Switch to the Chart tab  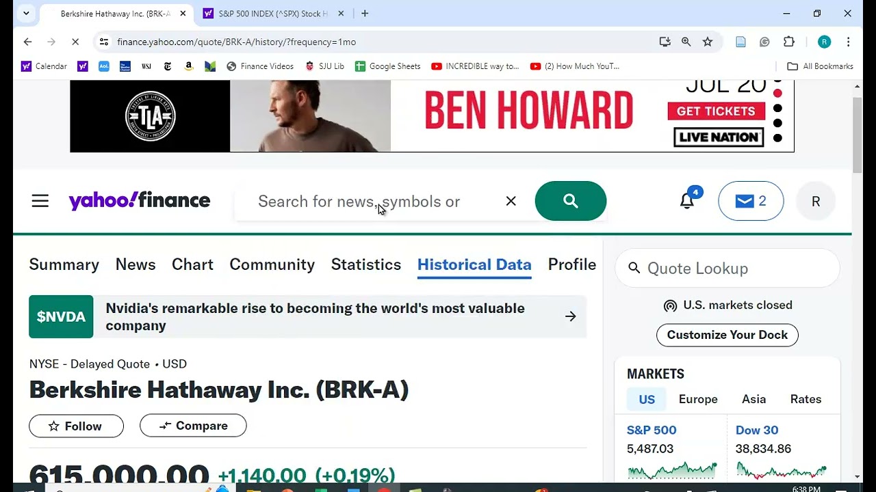[192, 264]
